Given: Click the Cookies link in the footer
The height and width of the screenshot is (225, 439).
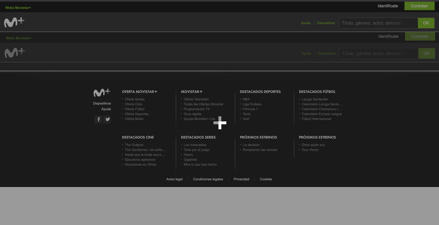Looking at the screenshot, I should [265, 179].
